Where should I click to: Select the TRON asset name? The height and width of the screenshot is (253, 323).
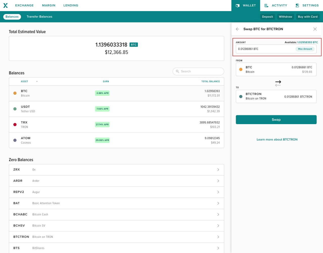pos(24,127)
